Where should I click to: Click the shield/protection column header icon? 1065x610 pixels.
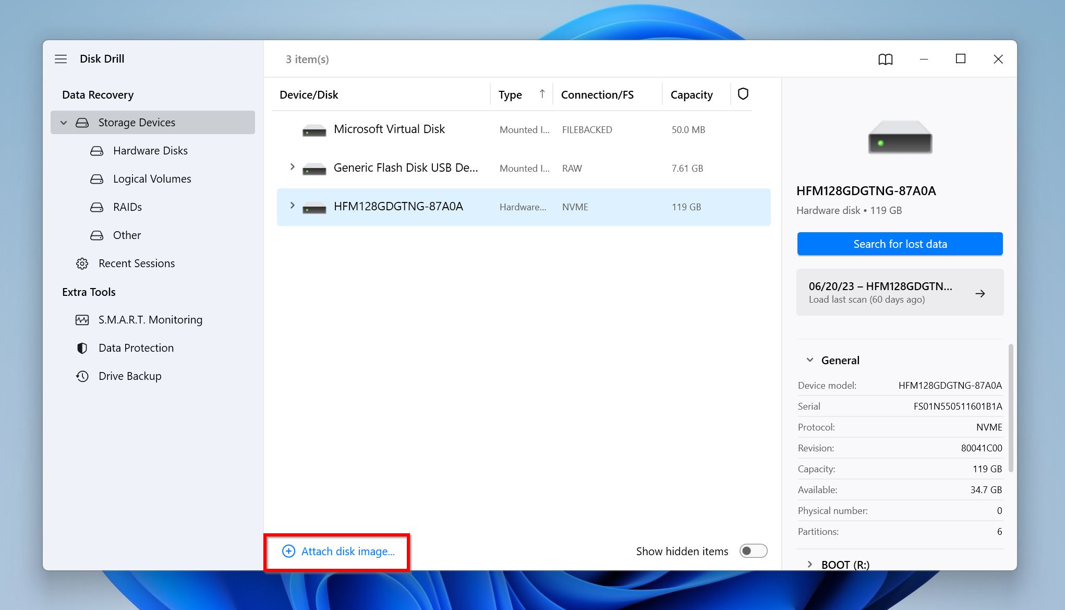(743, 93)
